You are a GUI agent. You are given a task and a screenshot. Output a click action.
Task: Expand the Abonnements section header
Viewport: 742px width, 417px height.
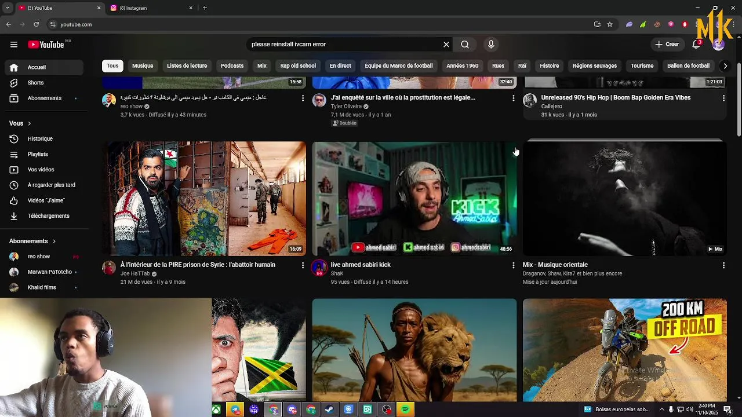(32, 241)
